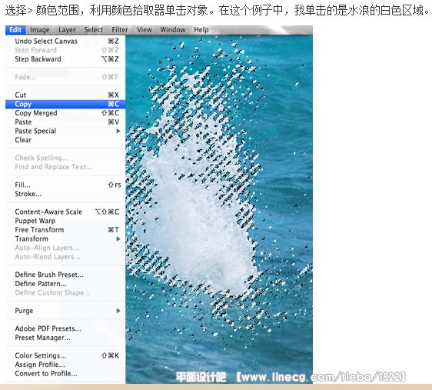432x390 pixels.
Task: Open the Stroke... dialog
Action: pos(65,194)
